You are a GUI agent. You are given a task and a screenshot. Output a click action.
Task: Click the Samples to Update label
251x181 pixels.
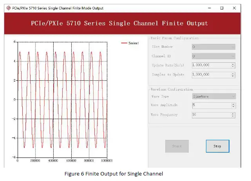click(x=168, y=75)
